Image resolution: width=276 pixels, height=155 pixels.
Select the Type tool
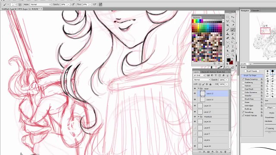click(233, 47)
